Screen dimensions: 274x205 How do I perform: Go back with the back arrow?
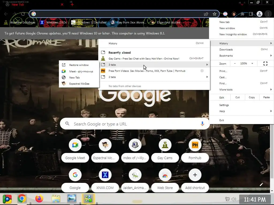(x=6, y=14)
